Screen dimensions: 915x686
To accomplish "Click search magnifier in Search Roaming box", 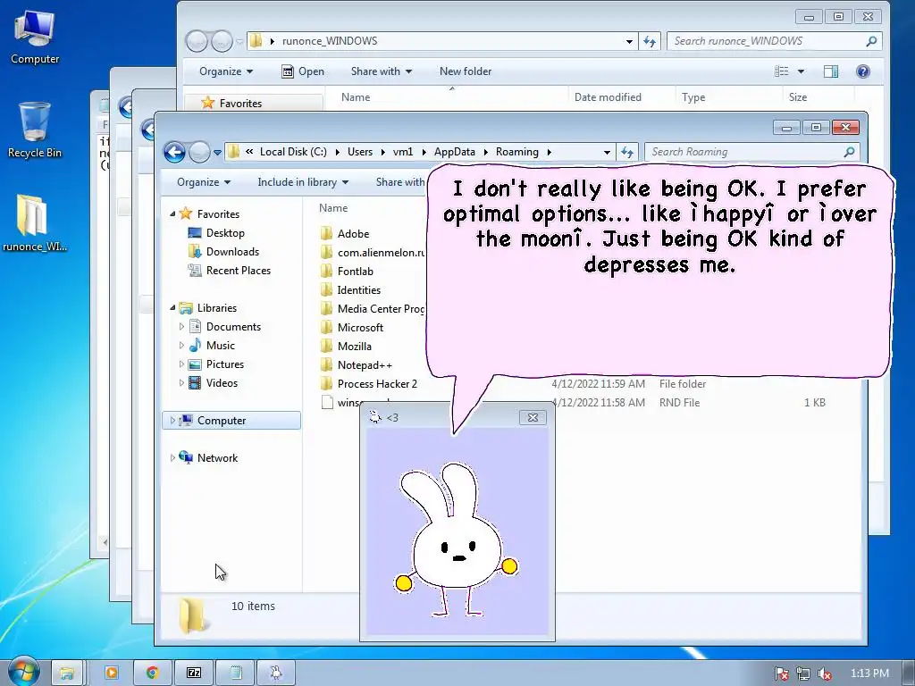I will [849, 152].
